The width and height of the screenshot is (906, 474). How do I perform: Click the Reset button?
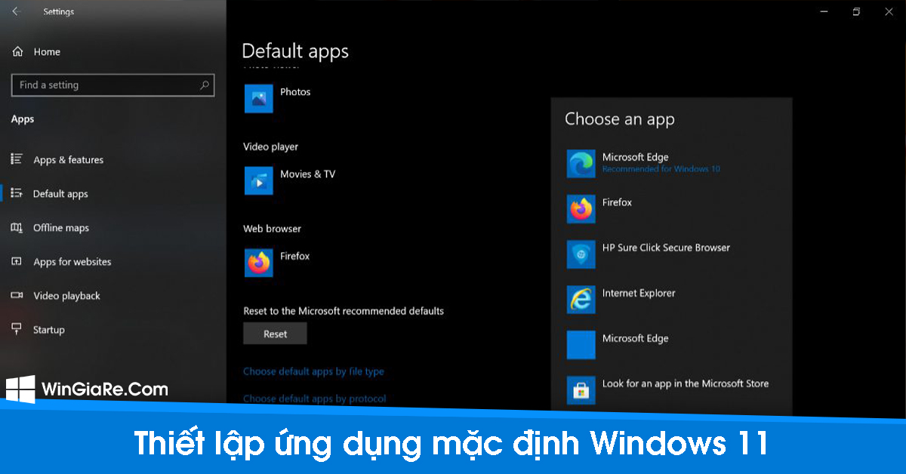point(275,334)
